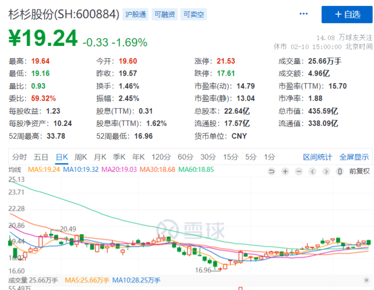This screenshot has width=374, height=290.
Task: Click the chart reset/undo icon
Action: 271,171
